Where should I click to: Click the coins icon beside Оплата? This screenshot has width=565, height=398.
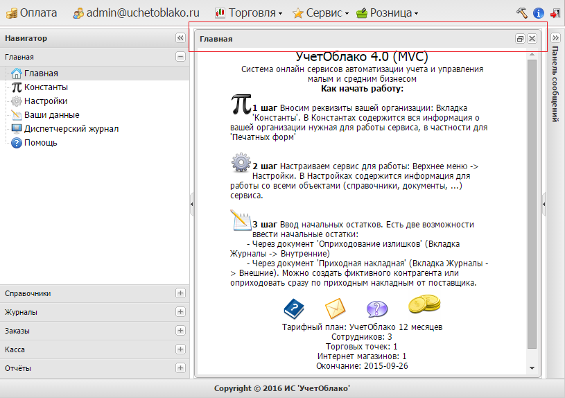tap(12, 14)
